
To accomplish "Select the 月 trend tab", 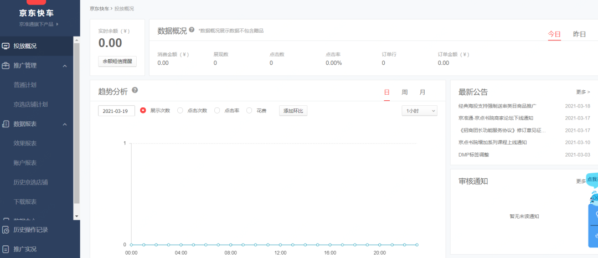I will 422,92.
